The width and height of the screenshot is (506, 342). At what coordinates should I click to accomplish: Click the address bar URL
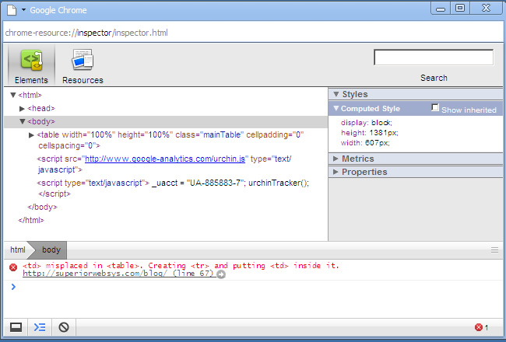[x=86, y=33]
